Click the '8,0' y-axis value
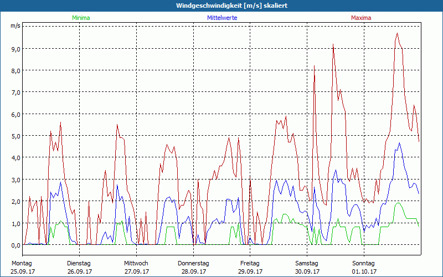 (x=16, y=71)
